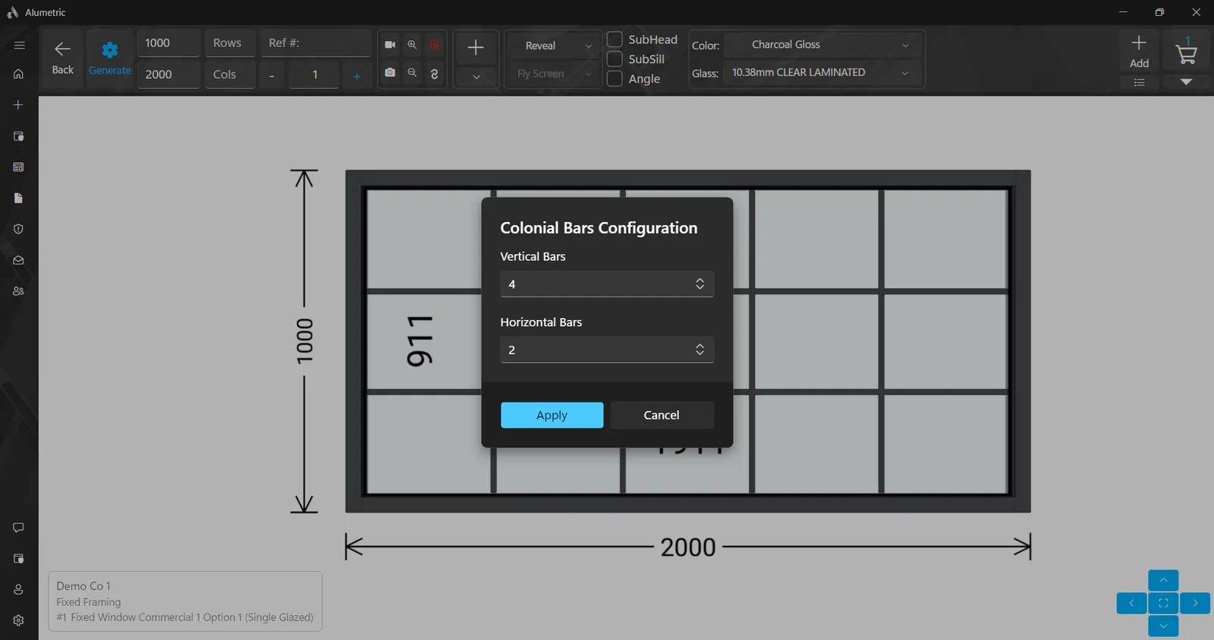Image resolution: width=1214 pixels, height=640 pixels.
Task: Enable the SubHead checkbox
Action: pyautogui.click(x=615, y=39)
